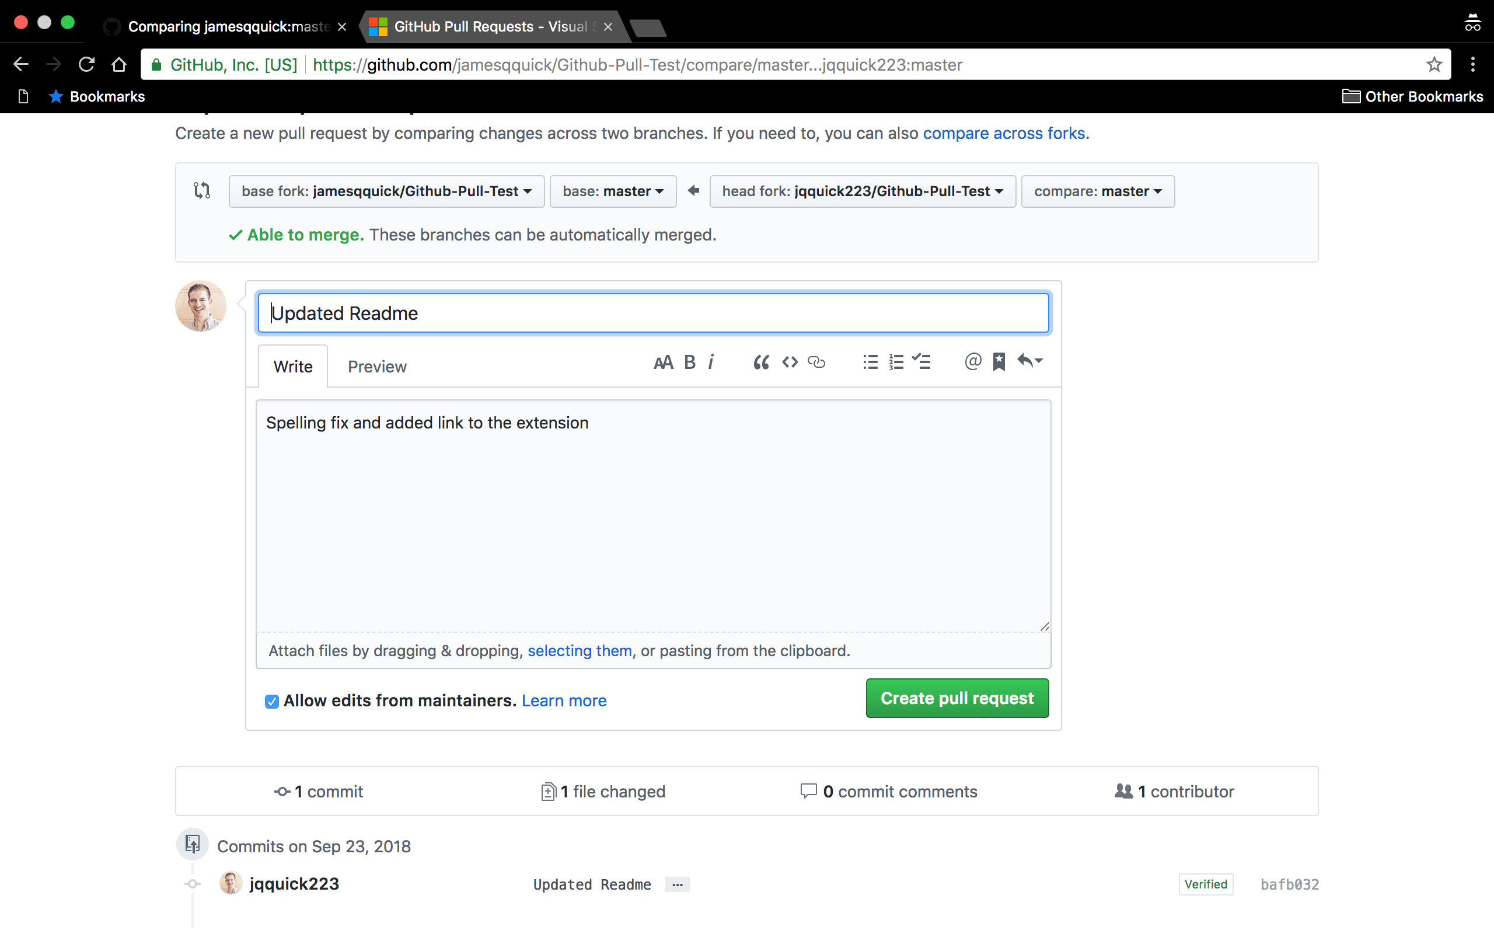Click the 1 commit stat
The height and width of the screenshot is (934, 1494).
tap(319, 792)
